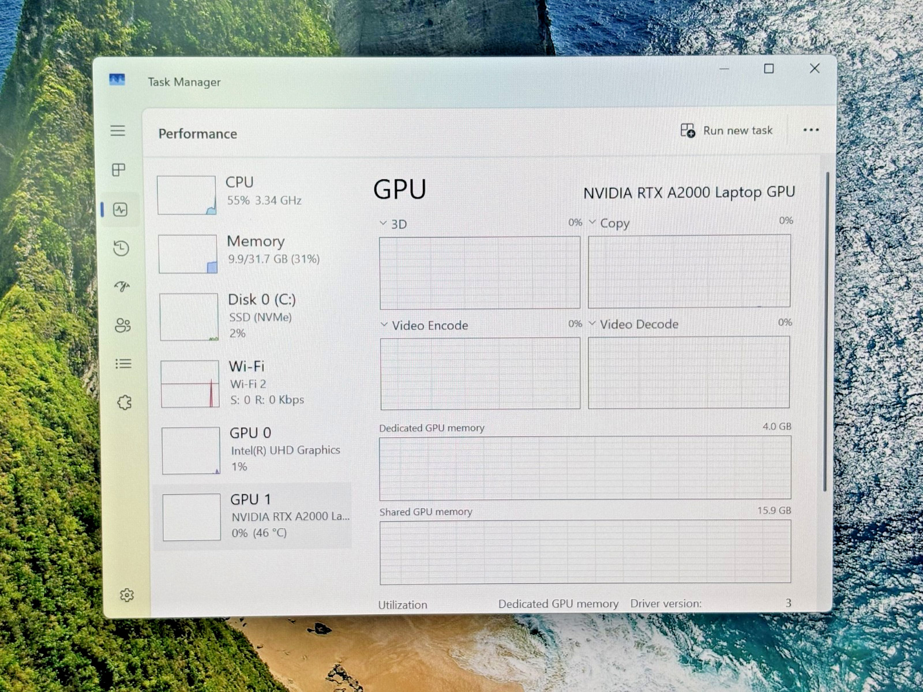Open Task Manager settings gear

point(127,595)
